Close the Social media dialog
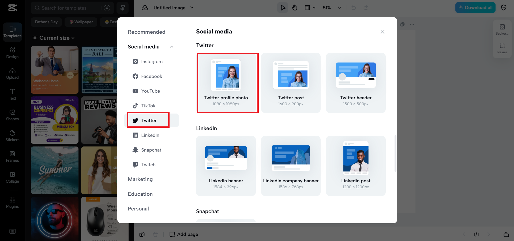The width and height of the screenshot is (514, 241). click(x=382, y=32)
